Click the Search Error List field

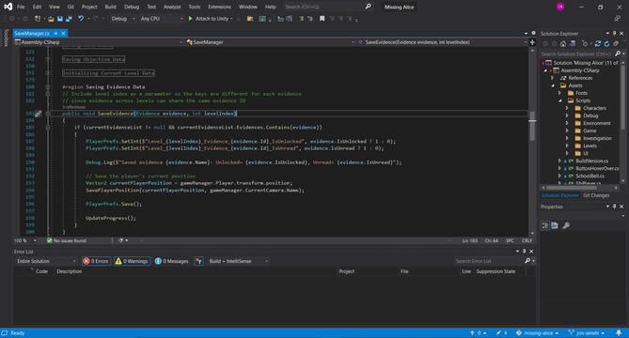(489, 261)
